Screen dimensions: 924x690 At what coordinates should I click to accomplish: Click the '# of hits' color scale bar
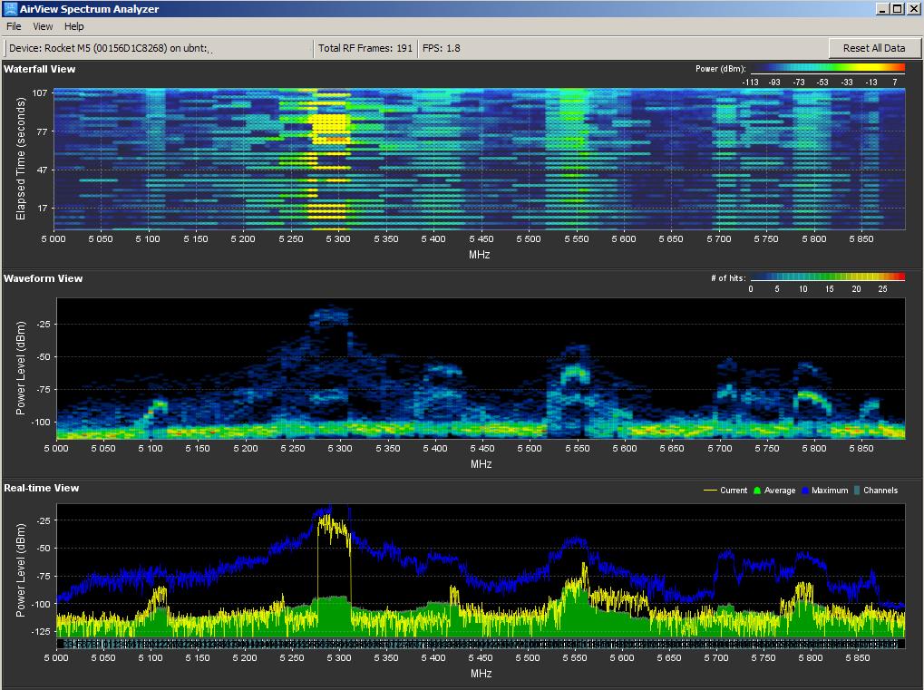(827, 277)
